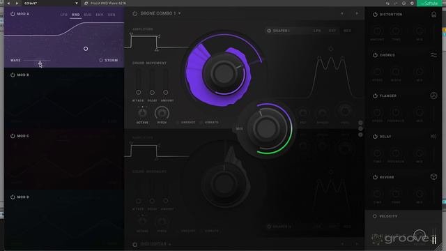Viewport: 446px width, 251px height.
Task: Toggle the Delay effect power
Action: coord(375,137)
